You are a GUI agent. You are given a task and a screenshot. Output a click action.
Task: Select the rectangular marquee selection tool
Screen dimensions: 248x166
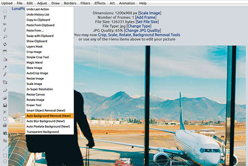pyautogui.click(x=5, y=11)
